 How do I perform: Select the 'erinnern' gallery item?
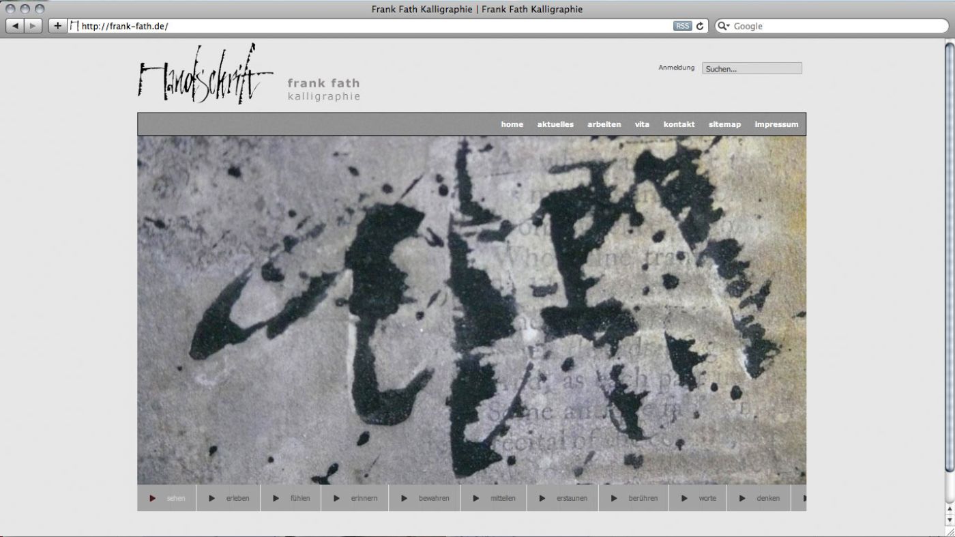tap(364, 498)
